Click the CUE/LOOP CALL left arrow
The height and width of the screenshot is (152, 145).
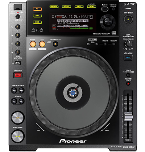click(x=88, y=44)
